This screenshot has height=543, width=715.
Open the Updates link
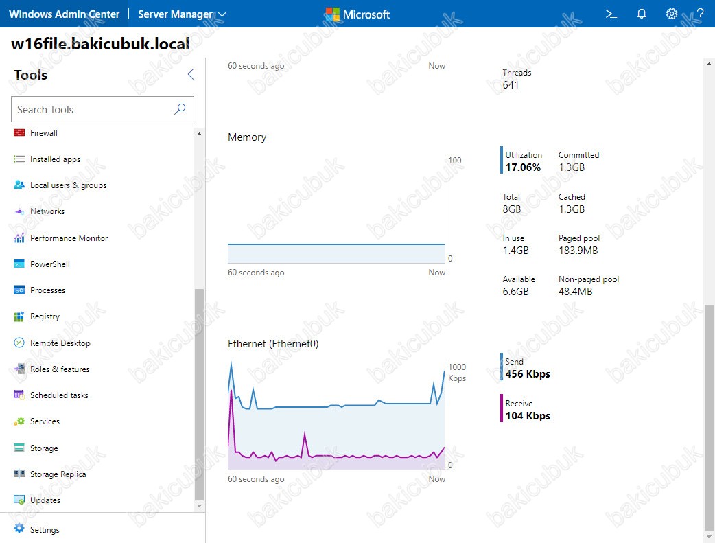(x=45, y=500)
